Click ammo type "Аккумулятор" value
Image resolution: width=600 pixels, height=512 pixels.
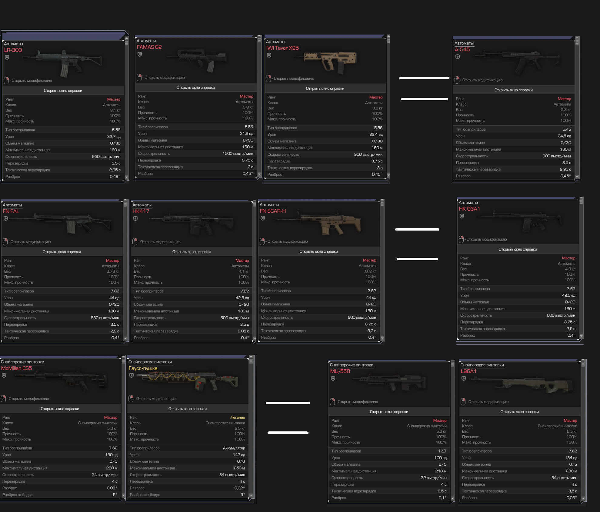click(234, 448)
